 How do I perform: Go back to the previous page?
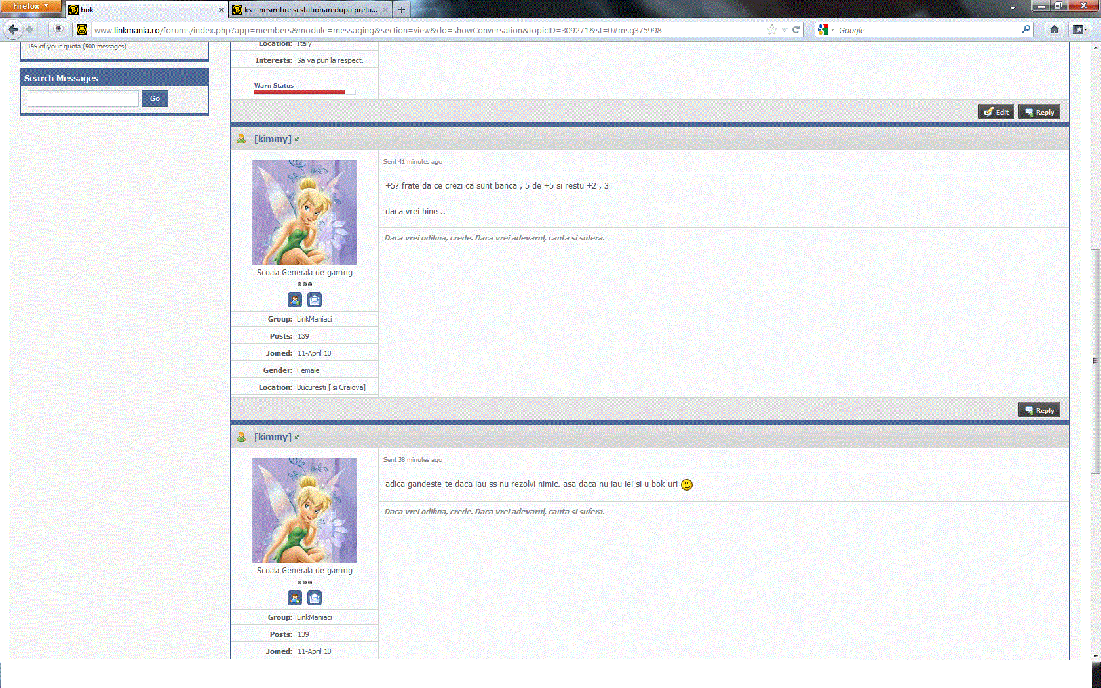click(12, 29)
